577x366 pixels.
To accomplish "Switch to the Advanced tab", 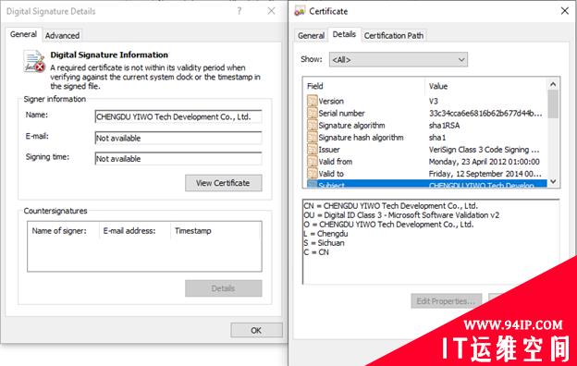I will pos(62,36).
